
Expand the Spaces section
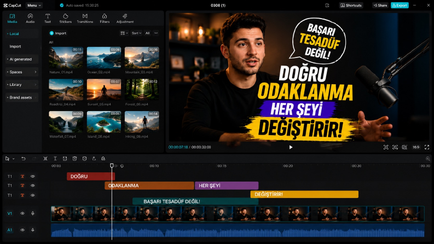coord(22,72)
